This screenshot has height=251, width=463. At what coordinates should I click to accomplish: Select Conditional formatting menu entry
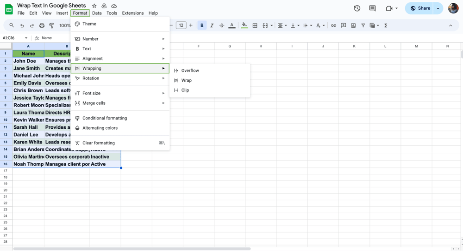(x=105, y=118)
